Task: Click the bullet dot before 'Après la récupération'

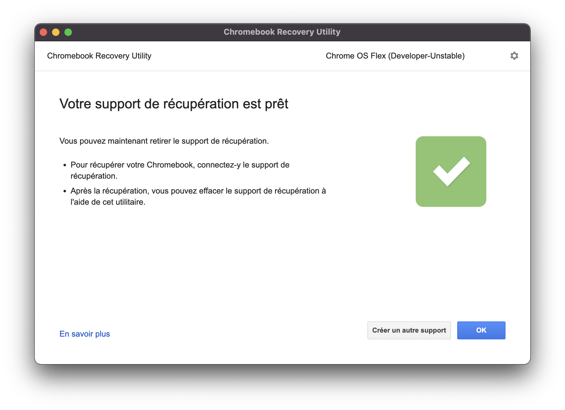Action: tap(65, 191)
